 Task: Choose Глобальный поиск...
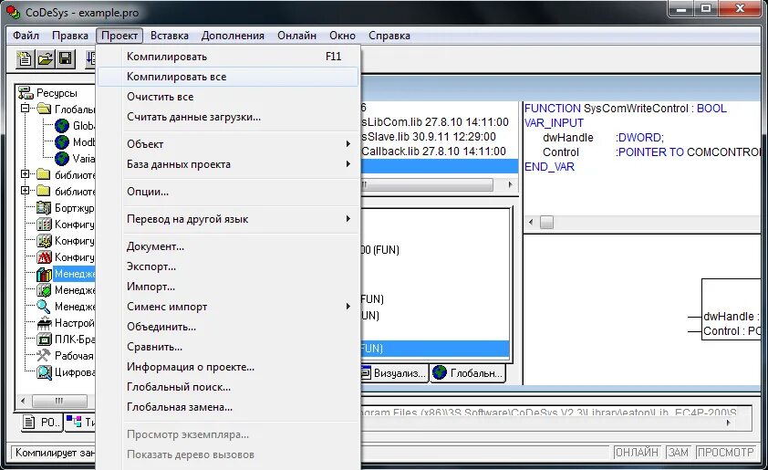[228, 387]
